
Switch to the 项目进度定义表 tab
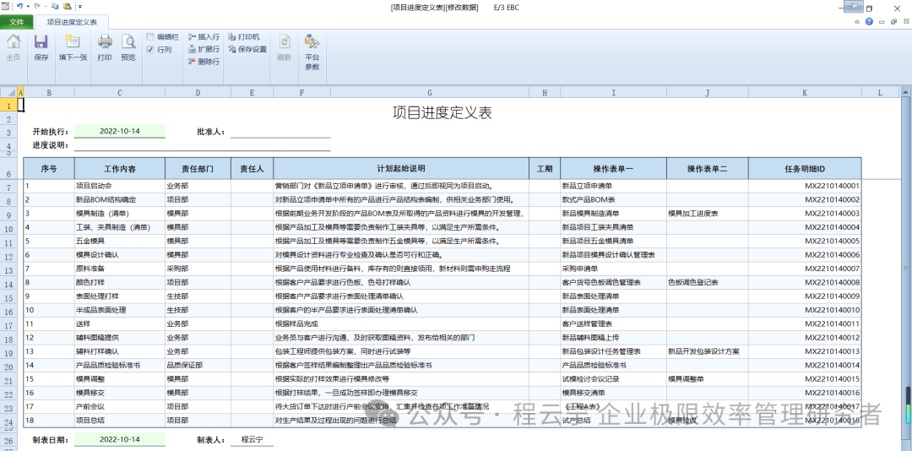click(71, 22)
